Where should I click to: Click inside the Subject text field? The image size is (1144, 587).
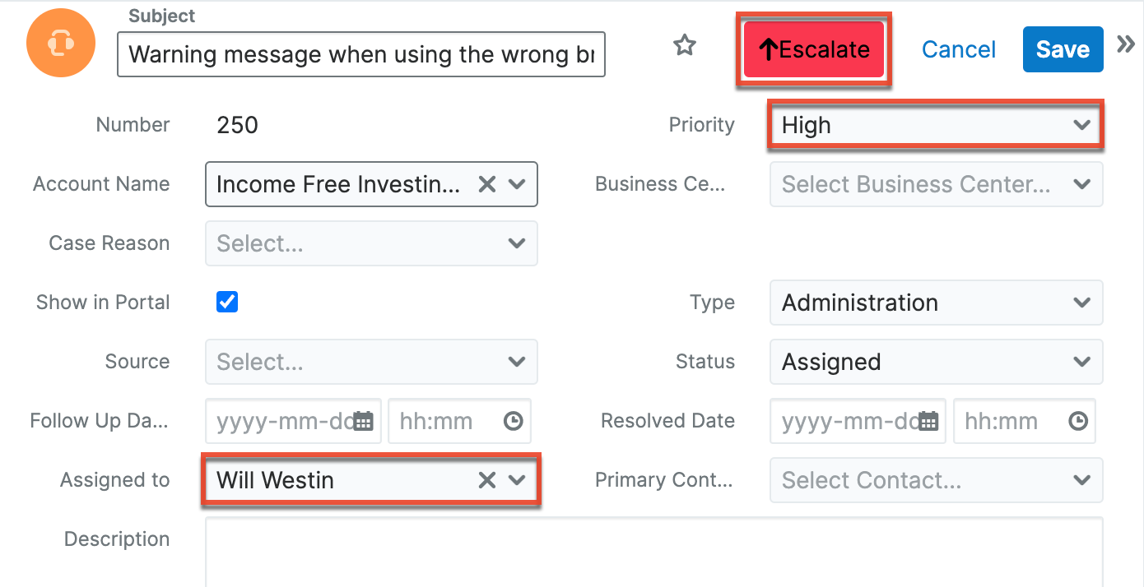pos(361,54)
